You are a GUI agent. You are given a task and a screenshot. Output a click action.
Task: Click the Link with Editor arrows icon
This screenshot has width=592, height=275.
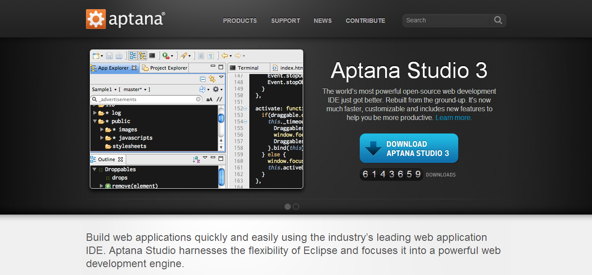[x=212, y=79]
